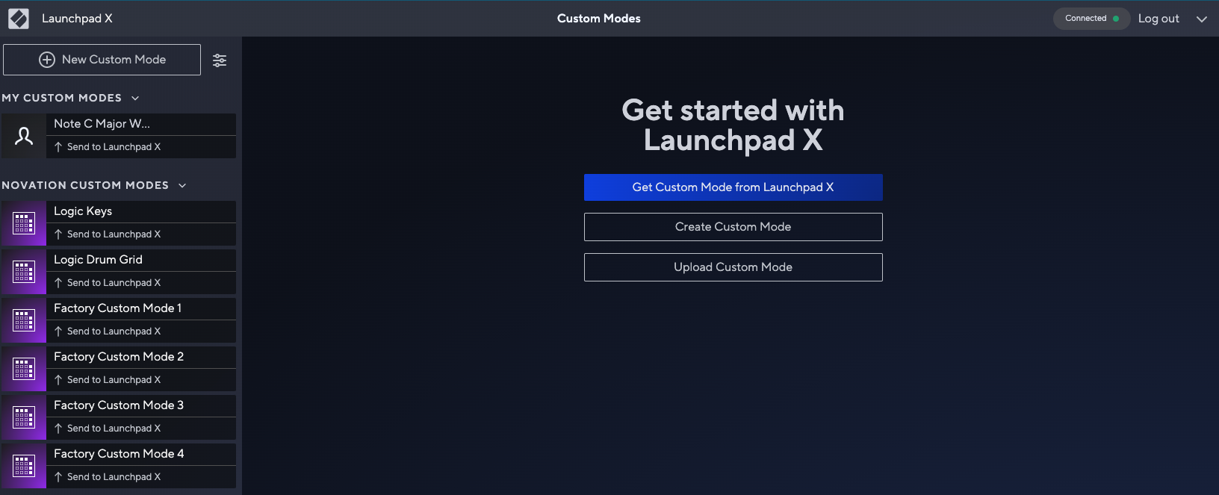Click Log out
This screenshot has height=495, width=1219.
1158,19
